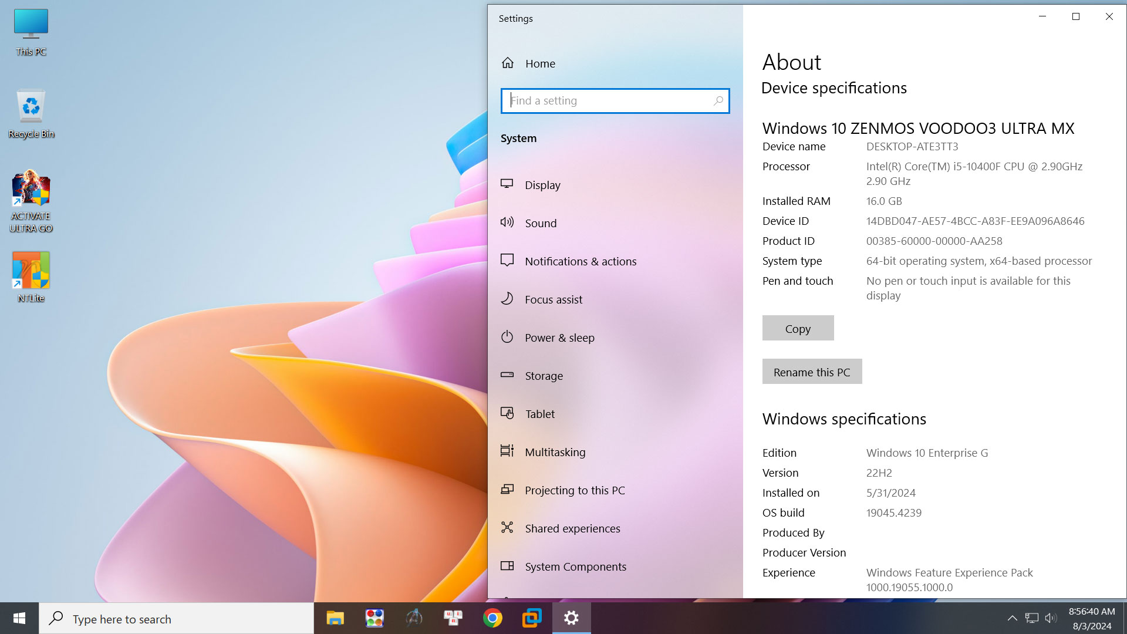Click the taskbar clock and date

(x=1092, y=618)
